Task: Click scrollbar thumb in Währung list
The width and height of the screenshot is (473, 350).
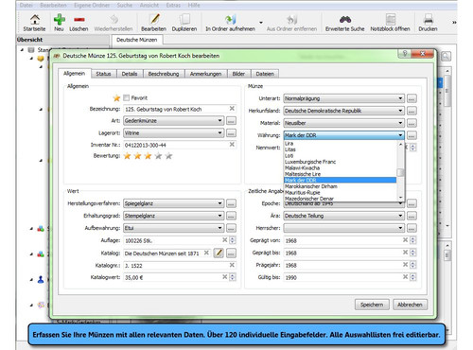Action: 400,173
